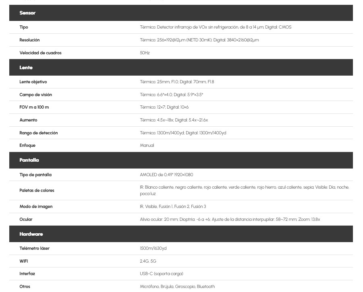Click the Lente section header
363x292 pixels.
(x=26, y=68)
